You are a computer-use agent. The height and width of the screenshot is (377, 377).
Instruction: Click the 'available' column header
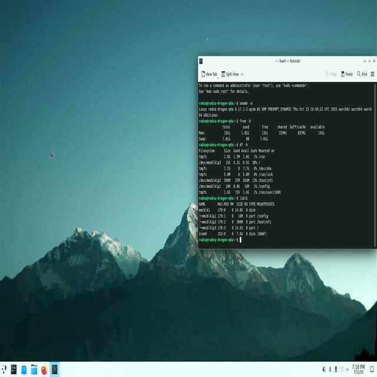[x=318, y=127]
